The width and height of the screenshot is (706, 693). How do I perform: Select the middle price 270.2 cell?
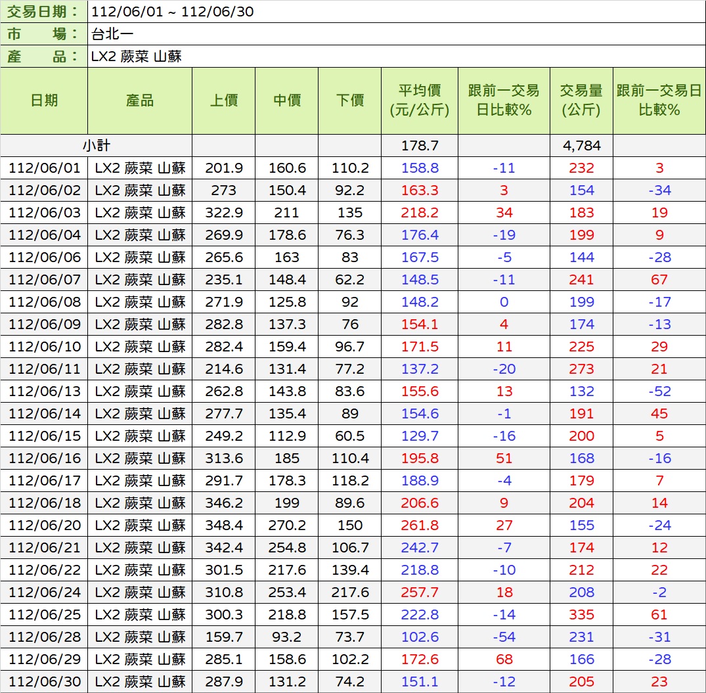[x=287, y=525]
